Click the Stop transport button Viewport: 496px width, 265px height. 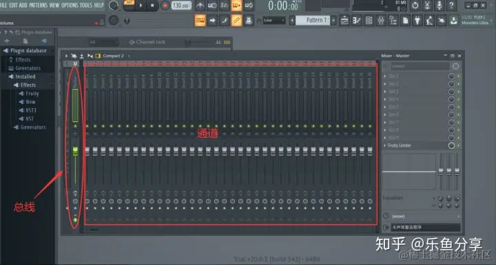pos(152,6)
